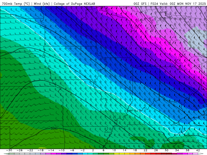Click the "14" color scale tick label
This screenshot has height=155, width=207.
124,150
